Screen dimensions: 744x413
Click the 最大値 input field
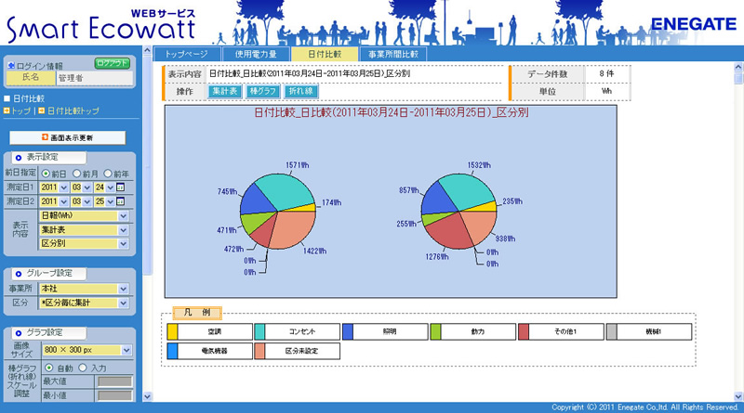(x=114, y=381)
